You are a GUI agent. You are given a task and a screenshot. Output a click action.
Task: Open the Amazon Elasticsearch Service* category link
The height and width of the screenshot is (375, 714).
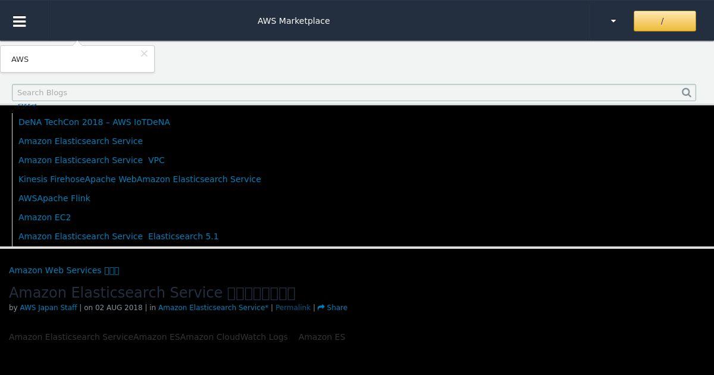tap(213, 308)
